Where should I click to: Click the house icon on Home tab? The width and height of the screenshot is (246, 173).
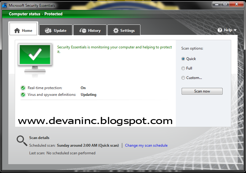pyautogui.click(x=17, y=31)
